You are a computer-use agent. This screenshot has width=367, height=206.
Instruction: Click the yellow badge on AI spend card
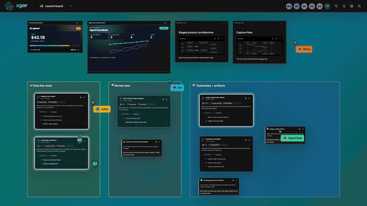(79, 29)
